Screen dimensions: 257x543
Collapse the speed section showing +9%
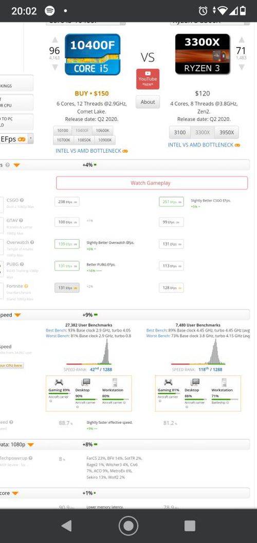point(17,315)
